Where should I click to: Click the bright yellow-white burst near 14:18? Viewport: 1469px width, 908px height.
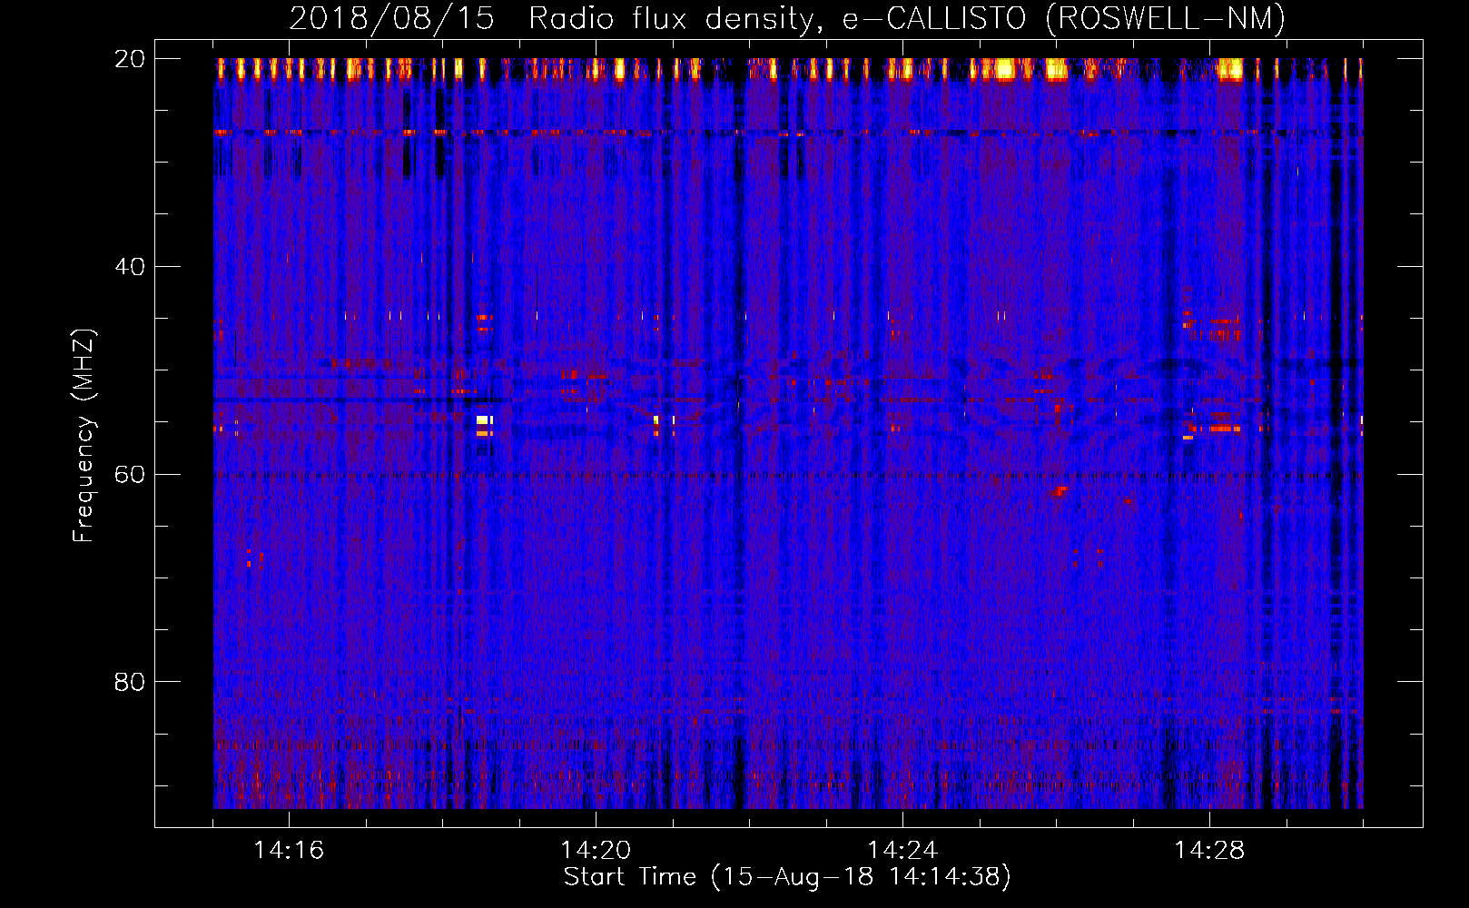(x=485, y=420)
